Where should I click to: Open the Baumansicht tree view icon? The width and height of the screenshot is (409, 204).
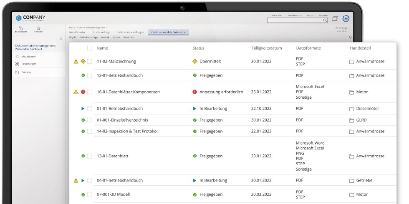pos(21,28)
